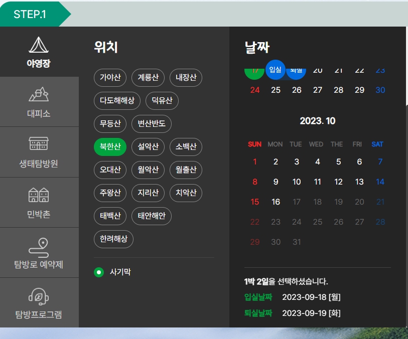The width and height of the screenshot is (408, 339).
Task: Choose 치악산 location
Action: (186, 193)
